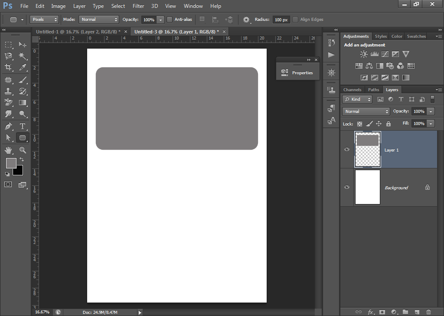Screen dimensions: 444x316
Task: Hide the Background layer
Action: (x=346, y=187)
